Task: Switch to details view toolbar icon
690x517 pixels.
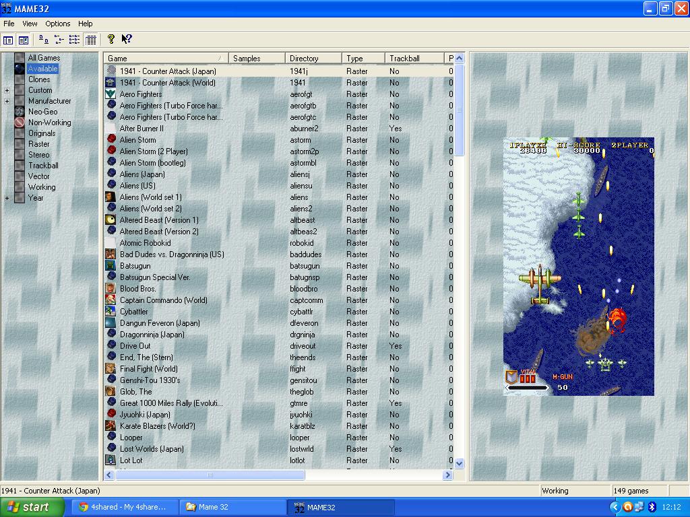Action: [91, 40]
